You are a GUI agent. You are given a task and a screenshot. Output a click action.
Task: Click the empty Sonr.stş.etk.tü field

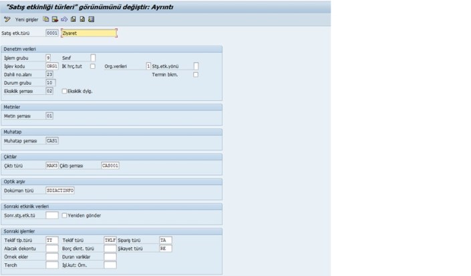click(51, 216)
